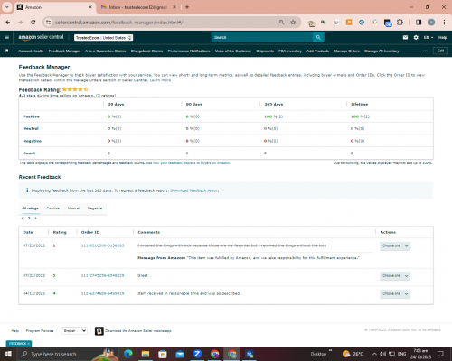Click See how your feedback displays link

pyautogui.click(x=188, y=163)
